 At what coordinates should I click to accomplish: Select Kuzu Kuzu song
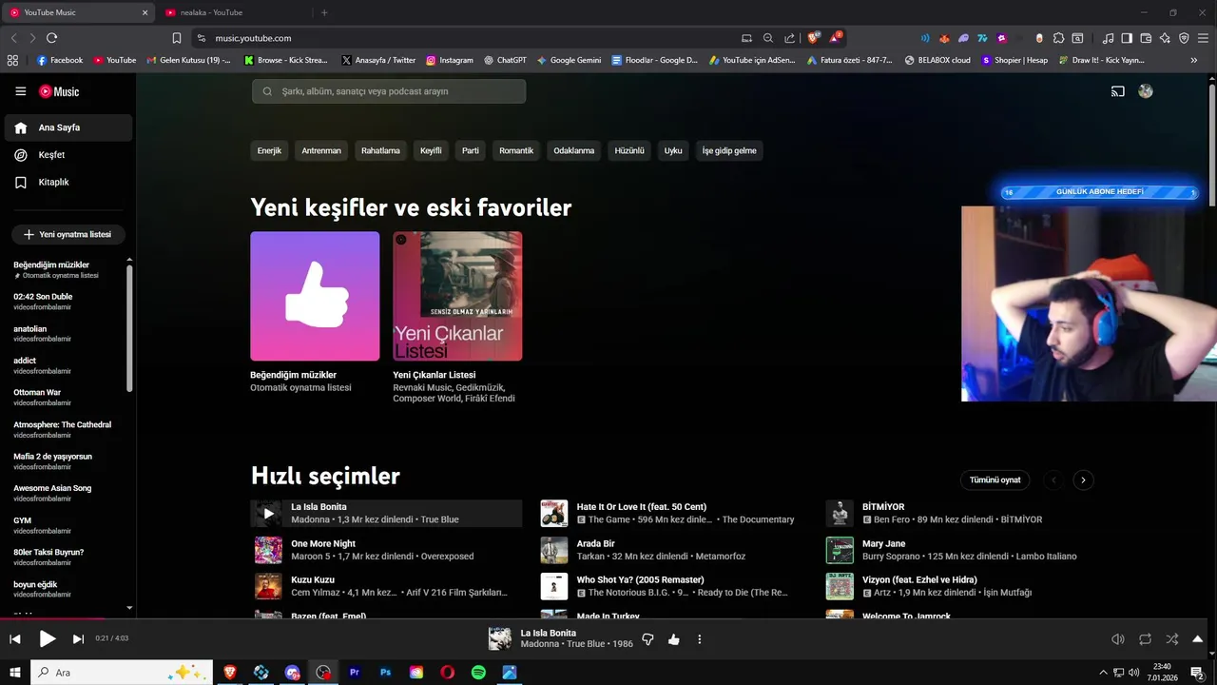click(x=386, y=586)
